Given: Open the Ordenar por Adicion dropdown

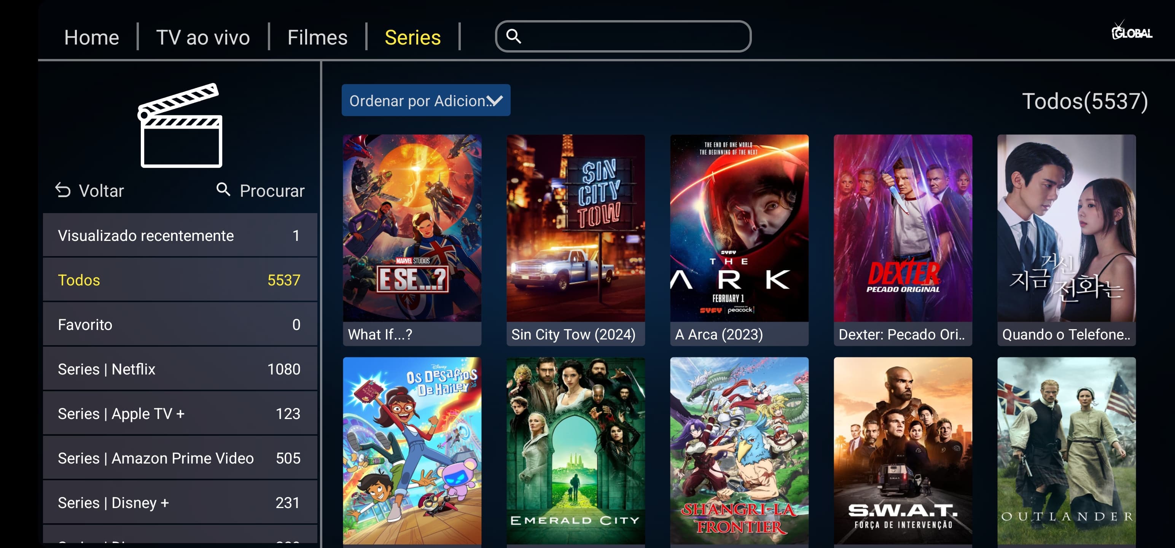Looking at the screenshot, I should (x=425, y=100).
